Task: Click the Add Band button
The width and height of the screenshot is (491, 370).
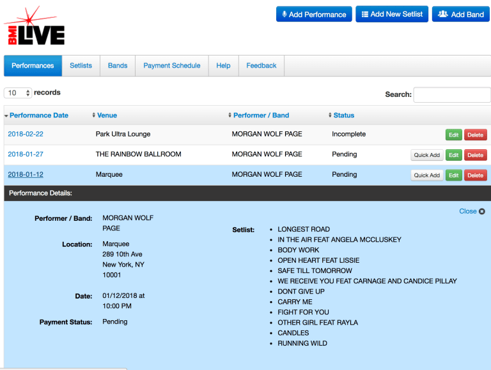Action: click(x=460, y=15)
